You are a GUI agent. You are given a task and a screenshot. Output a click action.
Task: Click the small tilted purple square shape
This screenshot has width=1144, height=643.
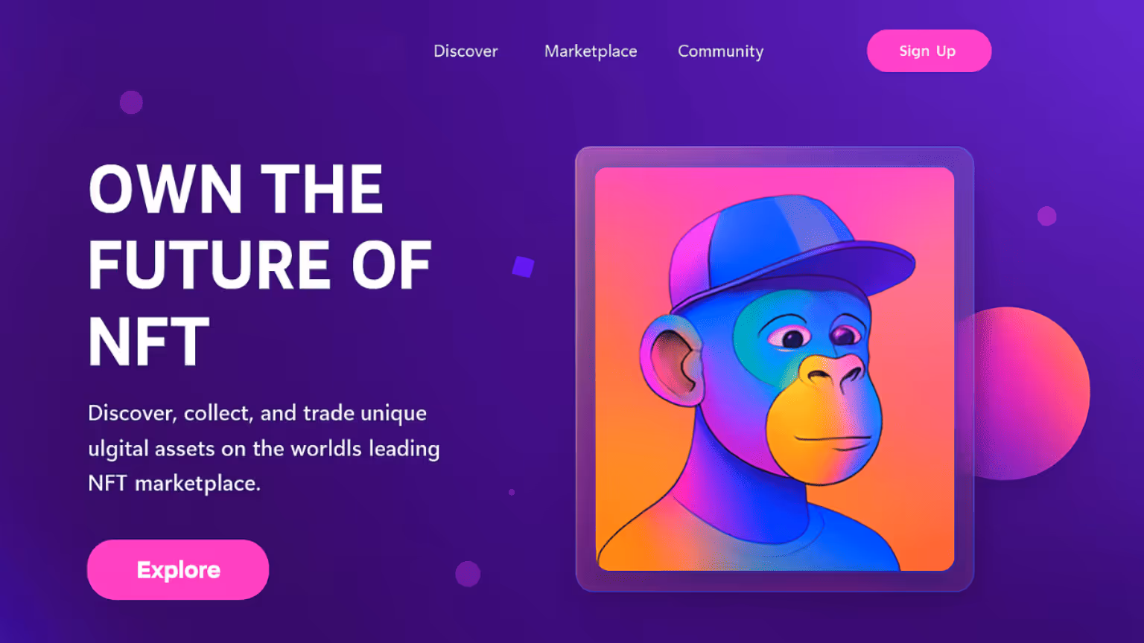(523, 266)
